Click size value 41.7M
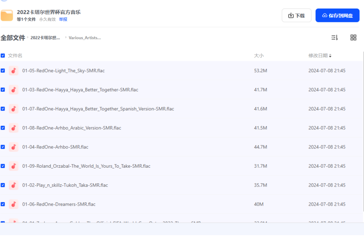This screenshot has width=364, height=243. [x=261, y=90]
